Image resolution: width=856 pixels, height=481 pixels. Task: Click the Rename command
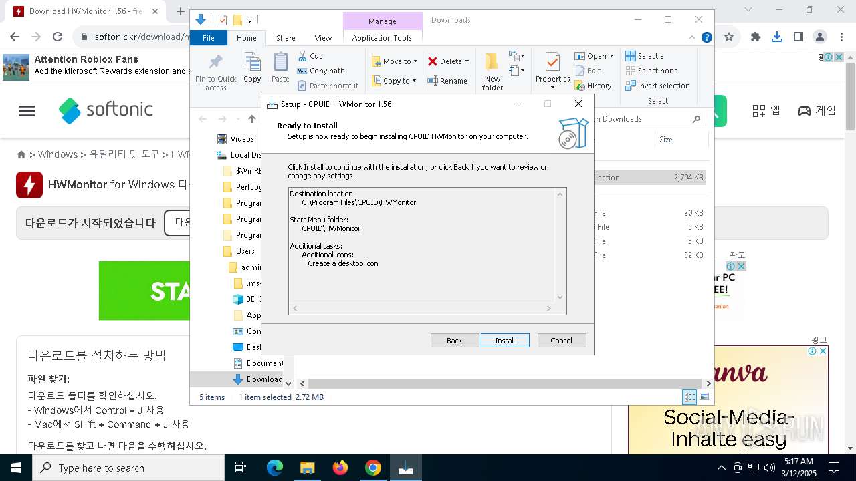[x=448, y=81]
